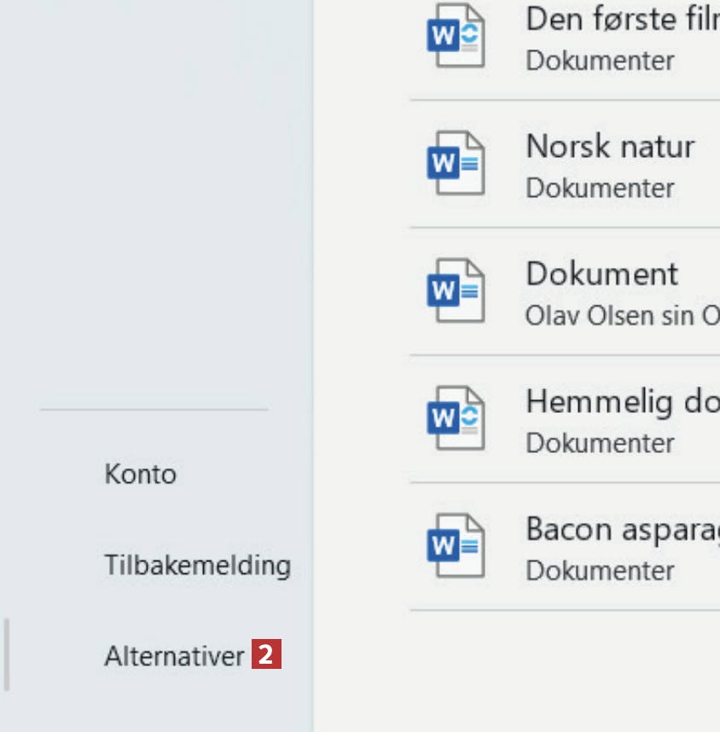Click Dokumenter under Bacon asparges
The width and height of the screenshot is (720, 732).
(x=600, y=571)
